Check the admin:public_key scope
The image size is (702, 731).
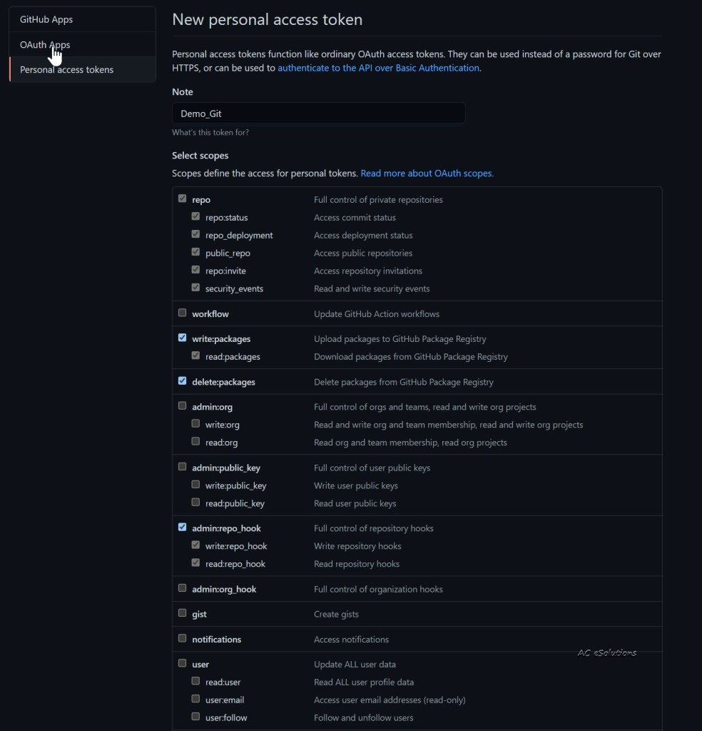coord(183,467)
